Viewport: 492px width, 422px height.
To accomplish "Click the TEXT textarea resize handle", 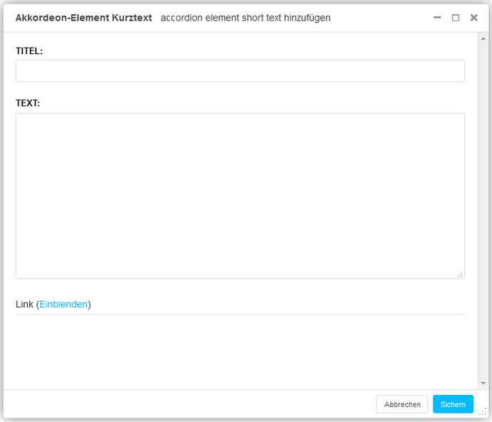I will [460, 275].
